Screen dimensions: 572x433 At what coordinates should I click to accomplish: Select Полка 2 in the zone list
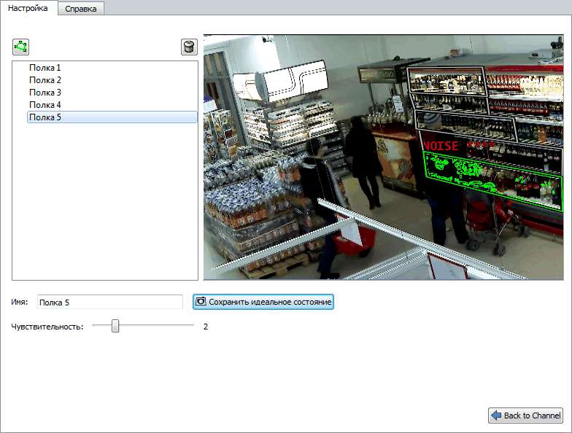tap(45, 79)
